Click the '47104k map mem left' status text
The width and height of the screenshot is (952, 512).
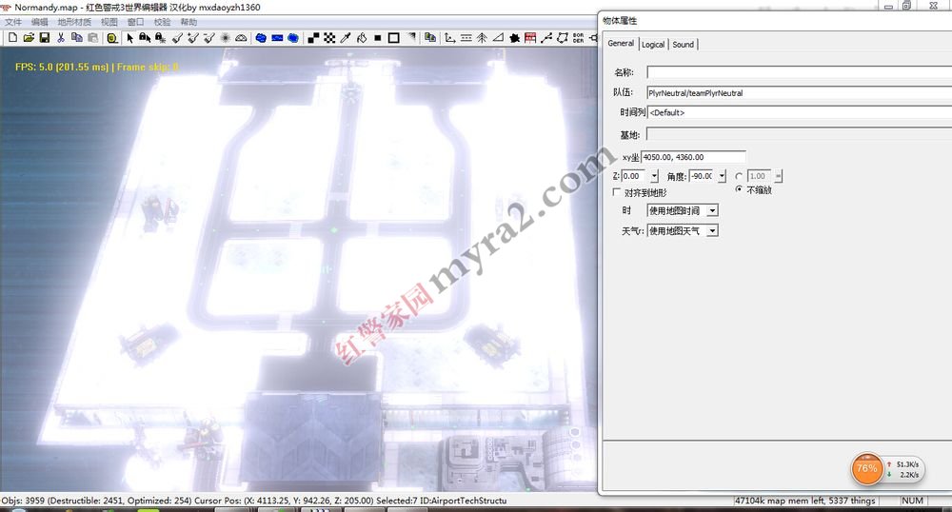click(x=805, y=501)
